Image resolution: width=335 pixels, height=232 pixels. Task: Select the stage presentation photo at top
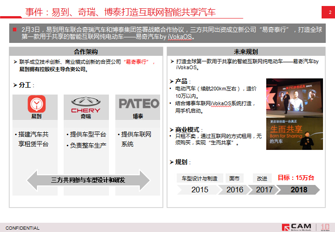(x=294, y=98)
